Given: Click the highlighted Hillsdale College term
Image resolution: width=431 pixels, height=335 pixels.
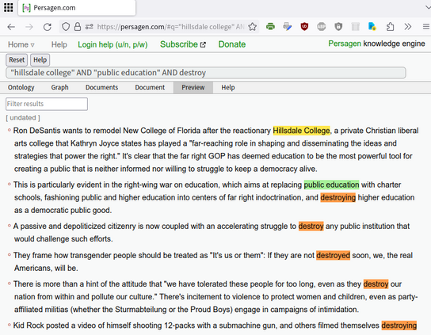Looking at the screenshot, I should 301,131.
